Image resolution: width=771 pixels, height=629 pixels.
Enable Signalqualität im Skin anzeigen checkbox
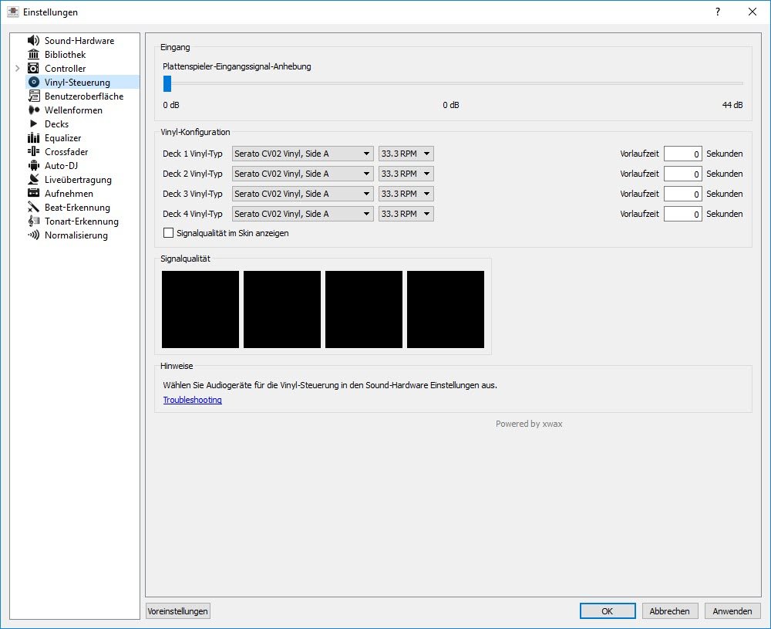(168, 233)
